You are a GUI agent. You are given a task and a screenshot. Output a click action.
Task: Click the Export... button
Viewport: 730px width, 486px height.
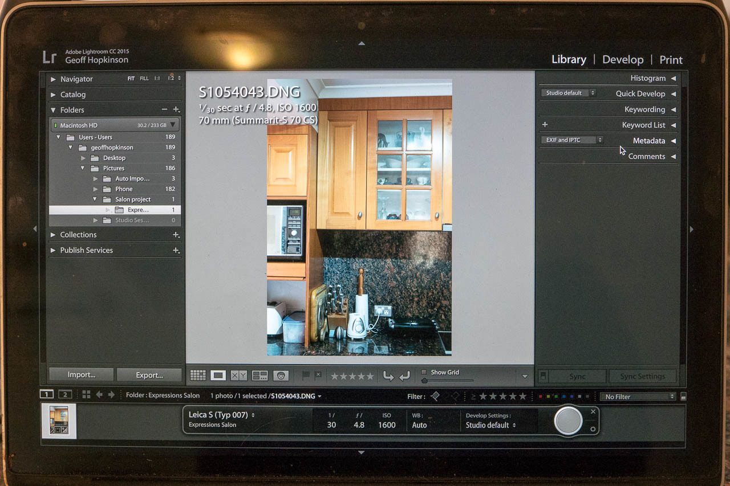pos(149,375)
